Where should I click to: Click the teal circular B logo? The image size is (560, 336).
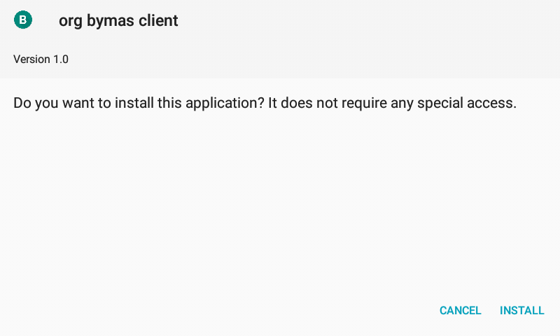pos(23,20)
